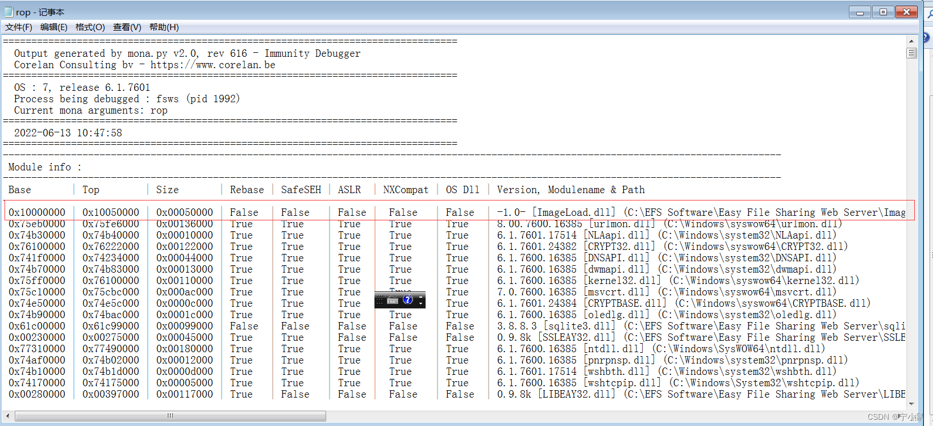
Task: Click the 'OS Dll' column header
Action: 463,190
